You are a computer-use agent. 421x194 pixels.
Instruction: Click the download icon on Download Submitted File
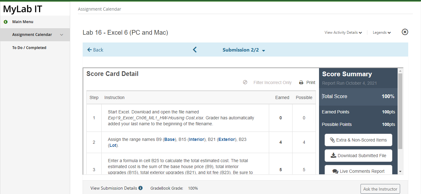(333, 156)
